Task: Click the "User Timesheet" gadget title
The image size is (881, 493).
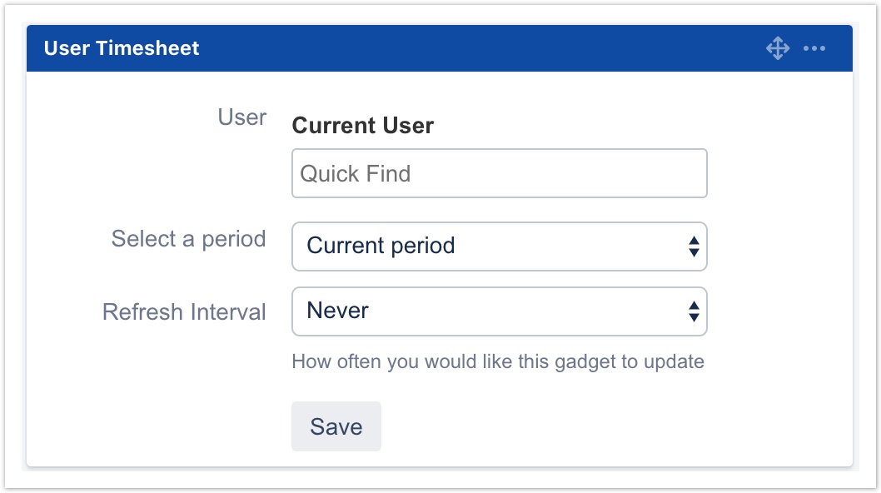Action: [122, 48]
